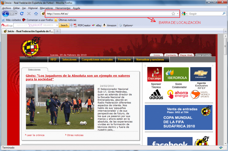Open the Yahoo search field dropdown arrow
Image resolution: width=228 pixels, height=151 pixels.
(57, 25)
